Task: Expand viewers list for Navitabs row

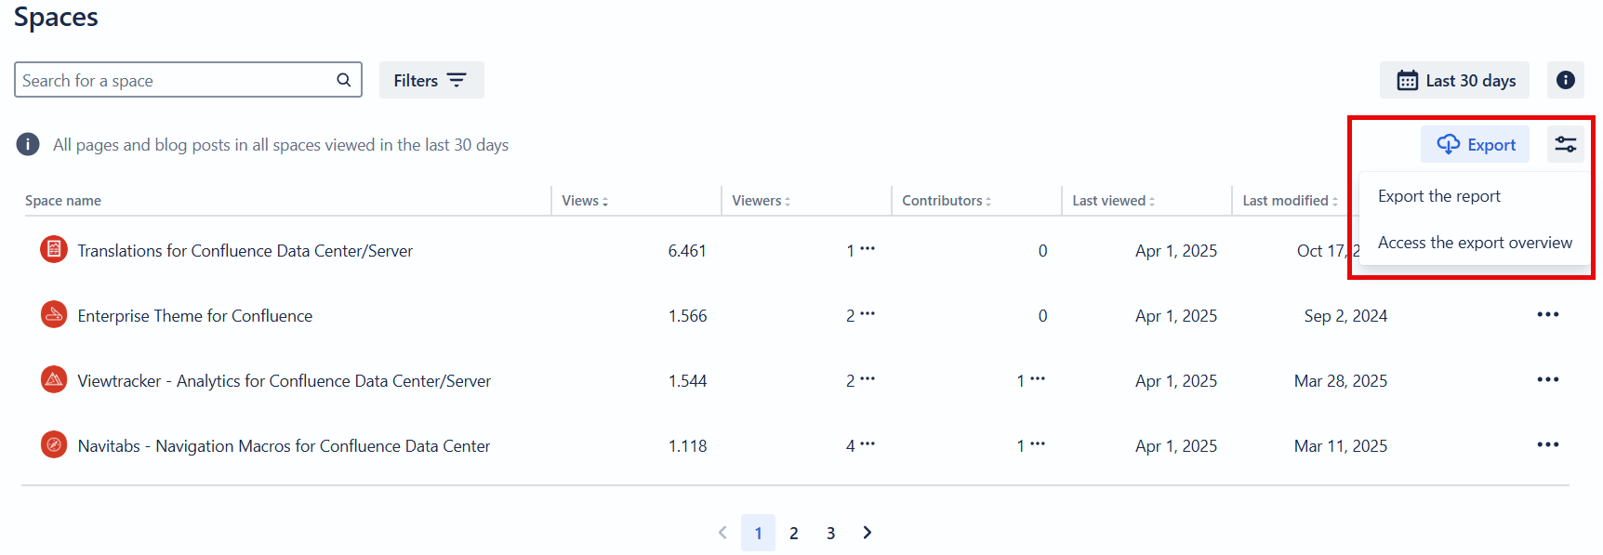Action: [x=867, y=444]
